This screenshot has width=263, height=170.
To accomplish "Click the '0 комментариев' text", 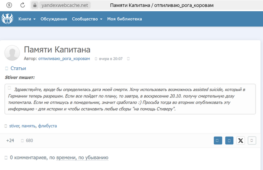I will pyautogui.click(x=28, y=158).
